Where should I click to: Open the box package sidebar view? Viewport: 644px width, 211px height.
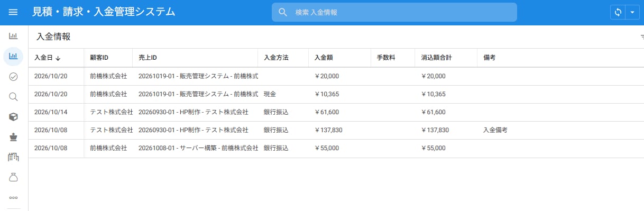[x=14, y=117]
